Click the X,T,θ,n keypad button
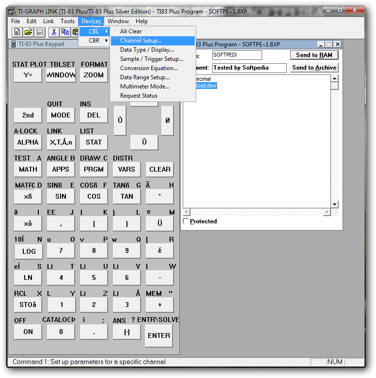Viewport: 376px width, 378px height. click(x=61, y=142)
